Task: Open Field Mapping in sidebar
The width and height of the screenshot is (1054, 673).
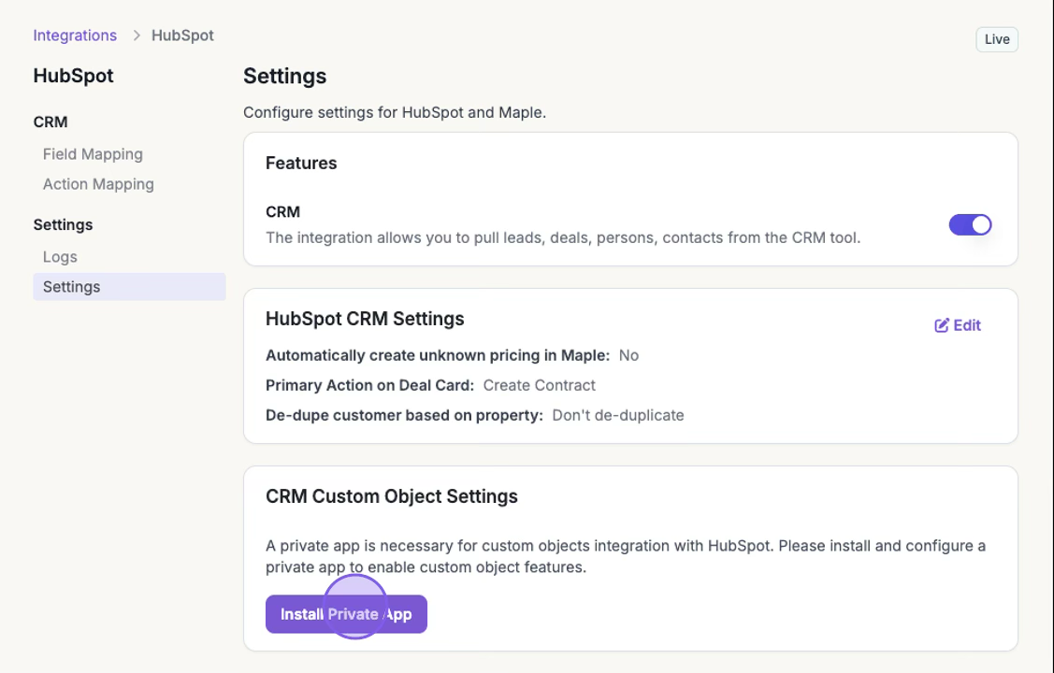Action: [x=93, y=154]
